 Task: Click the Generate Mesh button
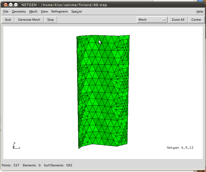(29, 20)
